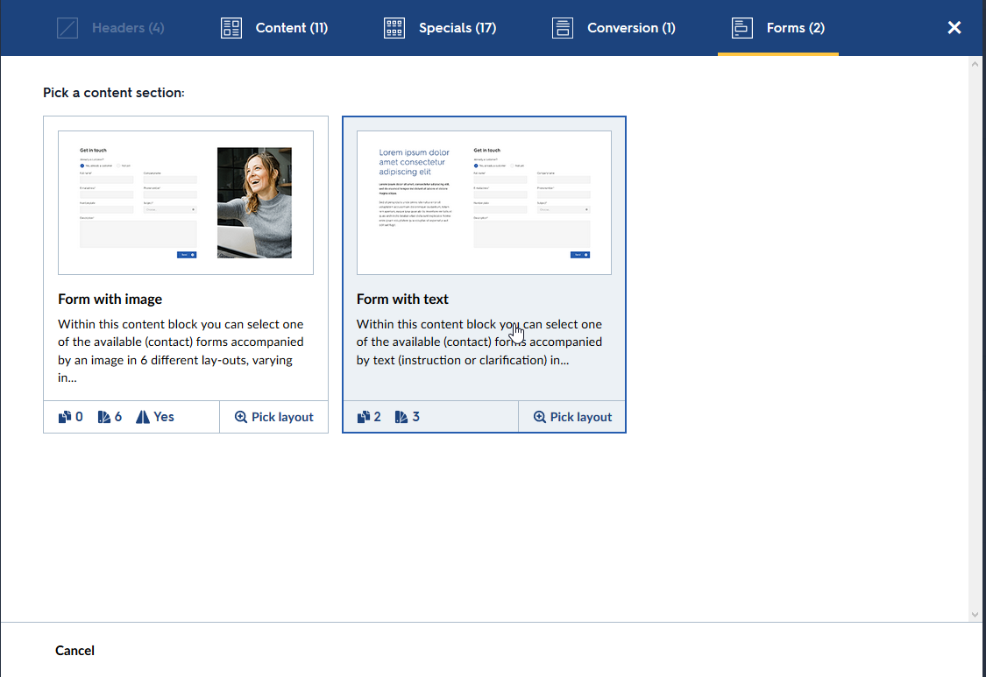Select the Form with text thumbnail
The width and height of the screenshot is (986, 677).
(x=484, y=202)
